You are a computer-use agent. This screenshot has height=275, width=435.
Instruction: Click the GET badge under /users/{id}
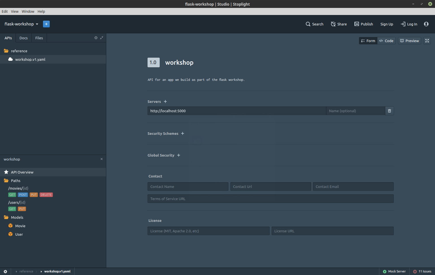(12, 209)
